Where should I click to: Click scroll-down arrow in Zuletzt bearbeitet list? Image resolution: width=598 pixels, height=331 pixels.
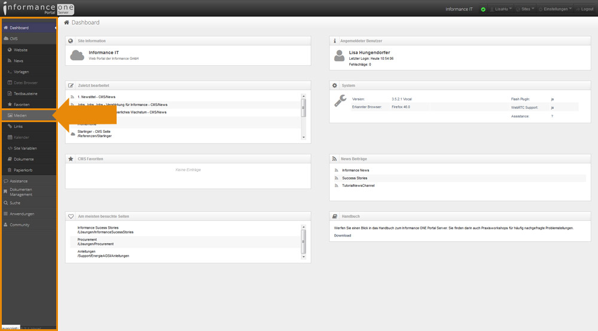tap(304, 137)
